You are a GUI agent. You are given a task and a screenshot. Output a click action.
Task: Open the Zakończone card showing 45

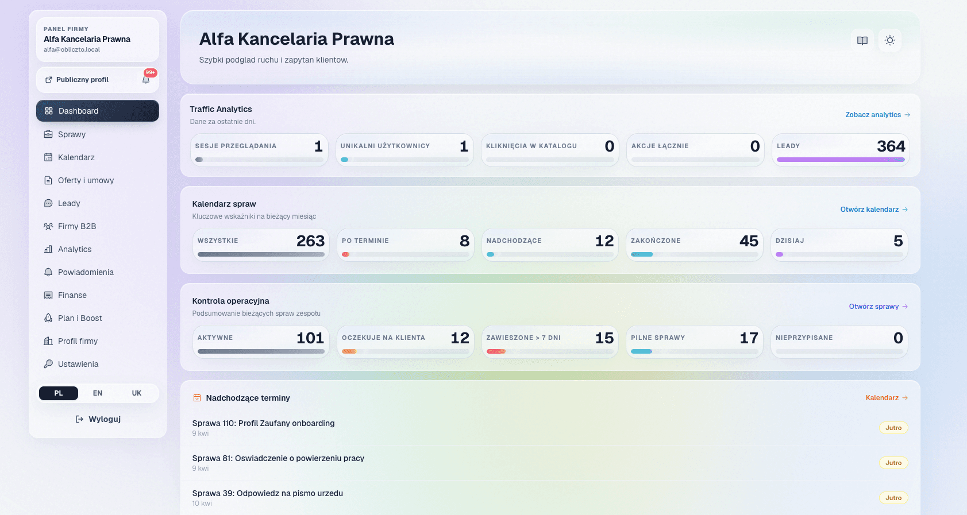pyautogui.click(x=694, y=245)
